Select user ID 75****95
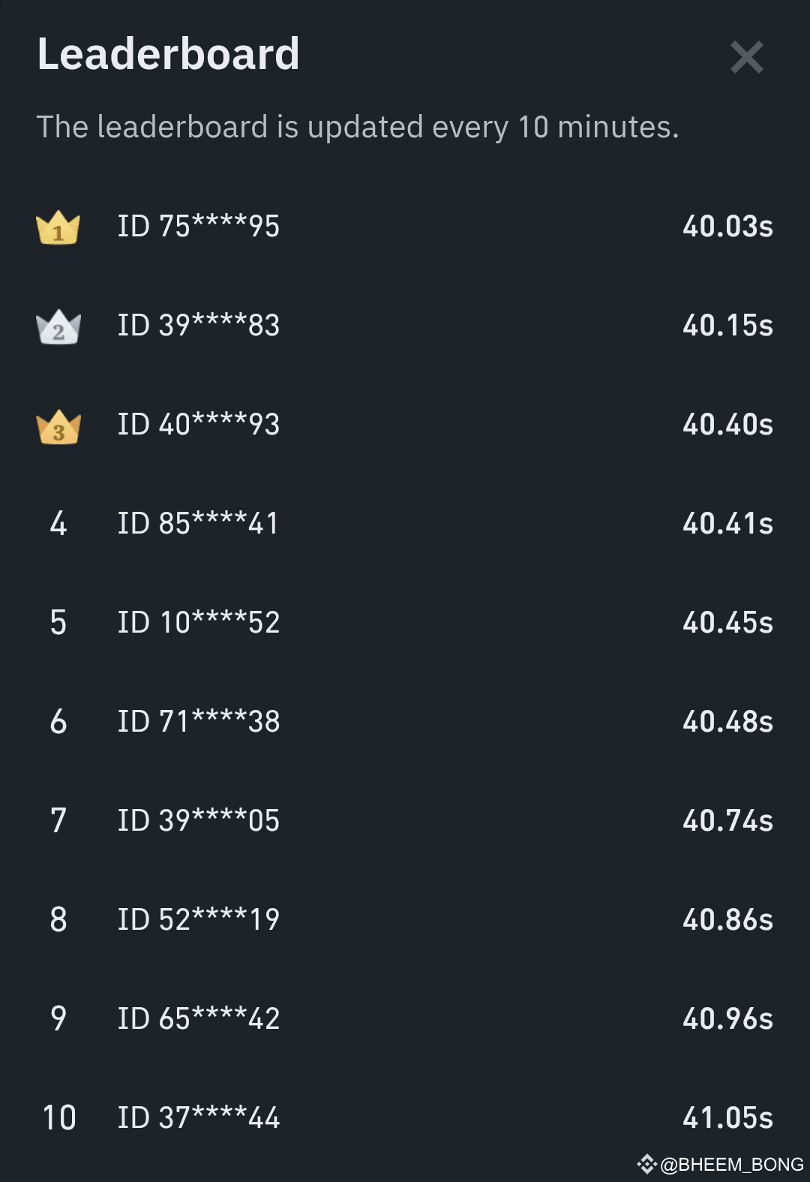 click(x=199, y=227)
